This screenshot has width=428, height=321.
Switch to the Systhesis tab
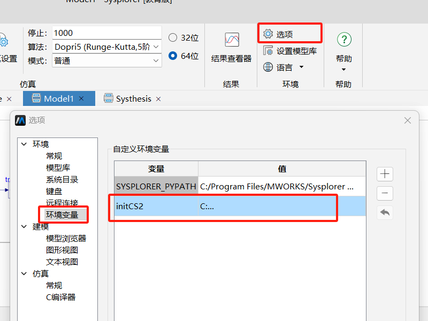132,98
